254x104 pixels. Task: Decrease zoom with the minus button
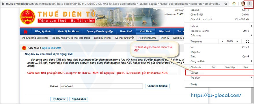(x=223, y=41)
